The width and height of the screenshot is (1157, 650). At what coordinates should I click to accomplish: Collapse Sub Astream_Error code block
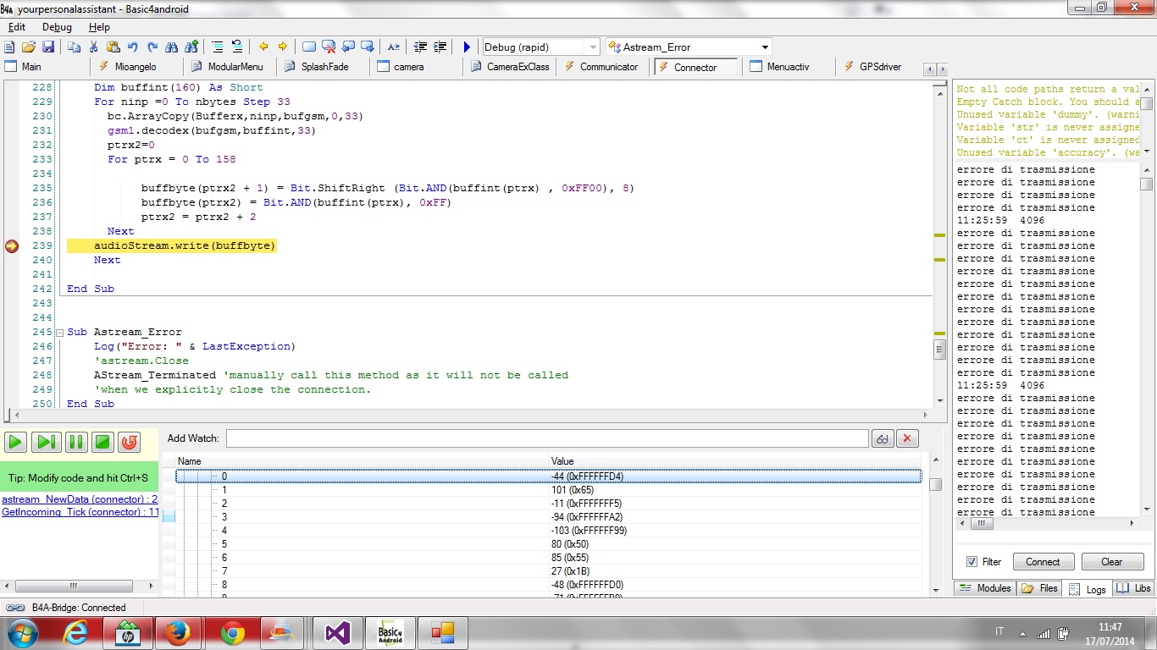[x=59, y=333]
